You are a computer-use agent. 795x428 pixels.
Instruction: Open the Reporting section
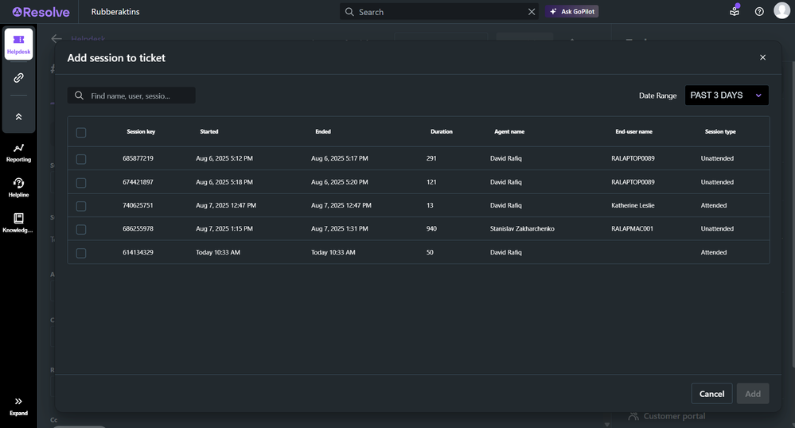click(18, 153)
